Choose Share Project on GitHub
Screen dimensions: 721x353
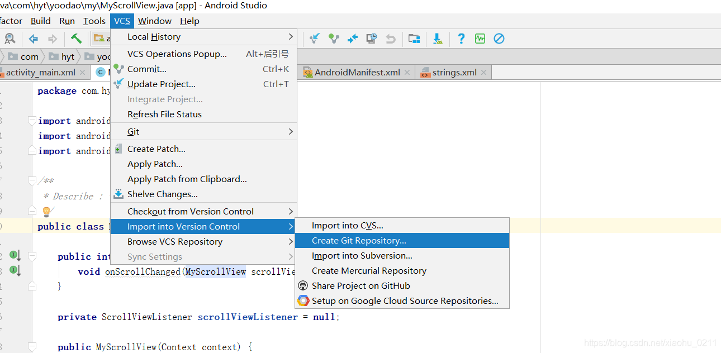coord(402,286)
